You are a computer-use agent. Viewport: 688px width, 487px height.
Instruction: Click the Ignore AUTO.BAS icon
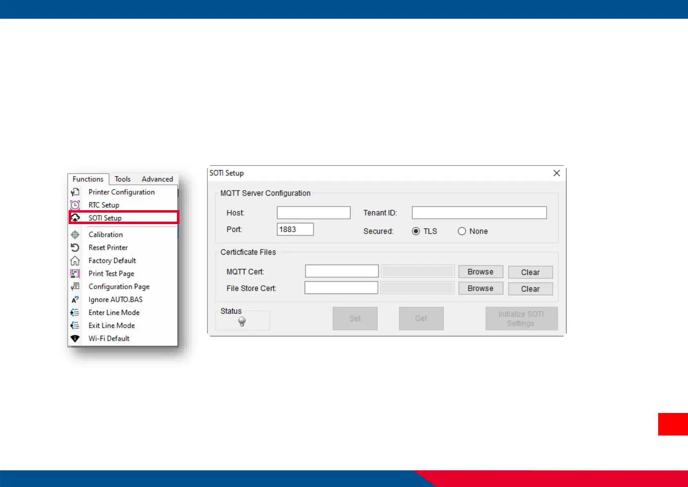point(75,300)
